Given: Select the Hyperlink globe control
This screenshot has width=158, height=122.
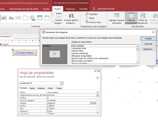Looking at the screenshot, I should [33, 18].
